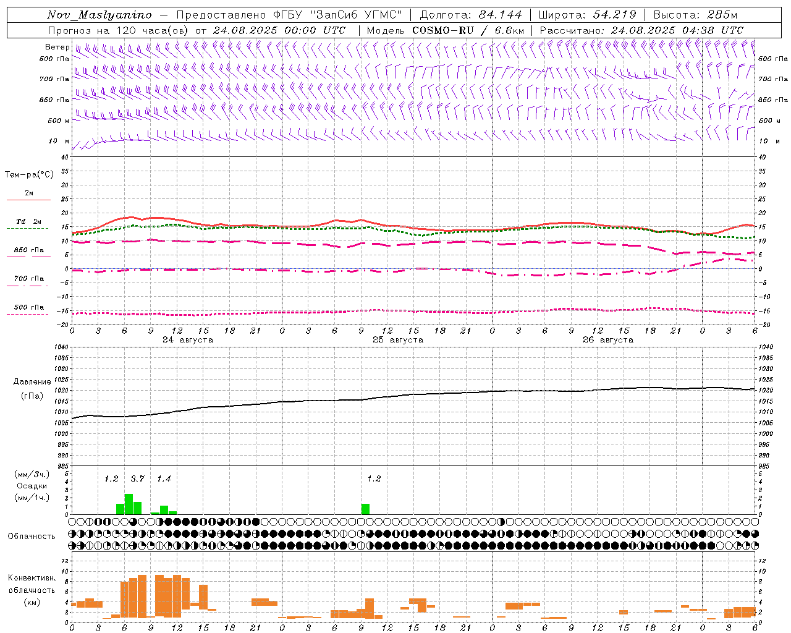Click the Ветер wind panel label
Image resolution: width=791 pixels, height=633 pixels.
[x=57, y=47]
